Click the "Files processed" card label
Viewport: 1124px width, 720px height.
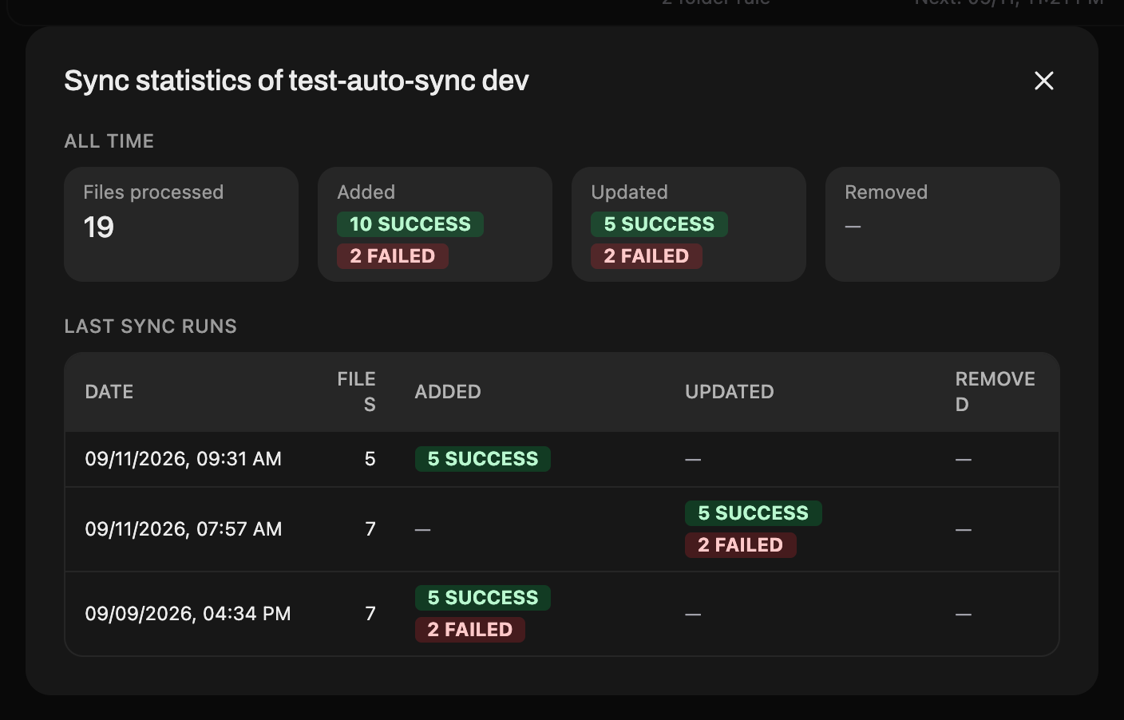coord(153,192)
